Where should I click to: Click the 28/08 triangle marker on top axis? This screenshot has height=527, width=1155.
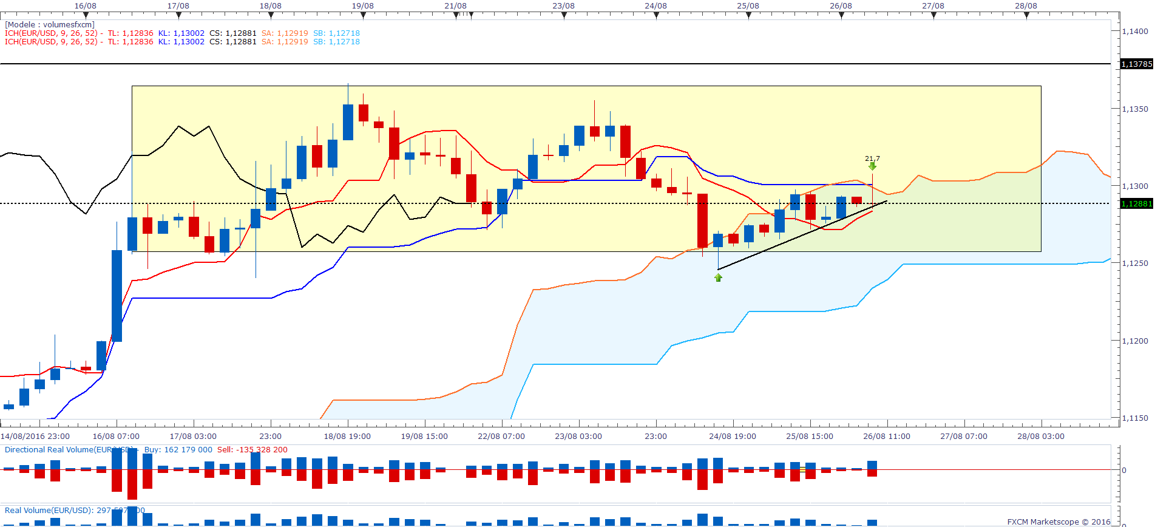tap(1026, 16)
